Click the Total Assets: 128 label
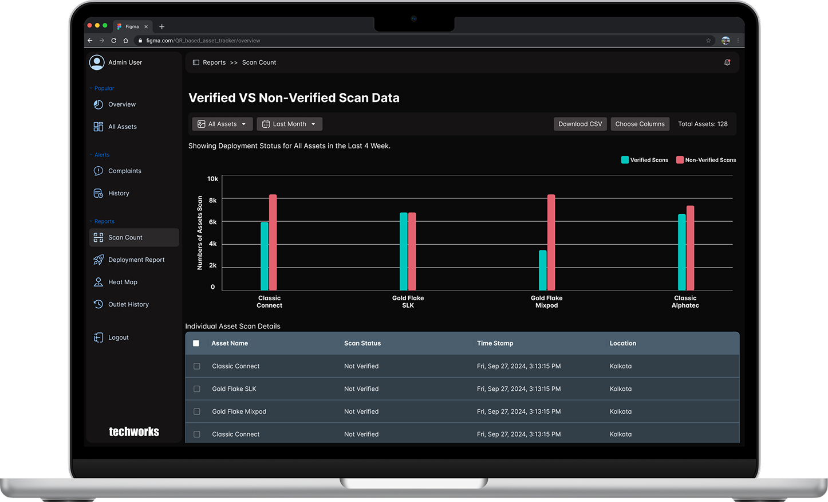 click(x=703, y=124)
